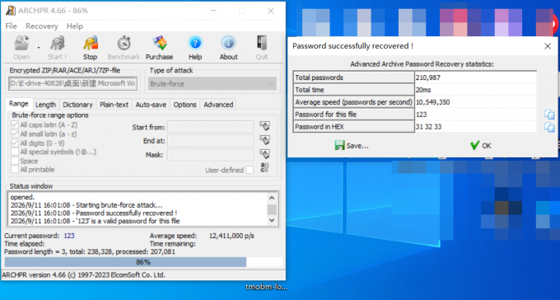560x300 pixels.
Task: Click the ARCHPR app icon in title bar
Action: (11, 11)
